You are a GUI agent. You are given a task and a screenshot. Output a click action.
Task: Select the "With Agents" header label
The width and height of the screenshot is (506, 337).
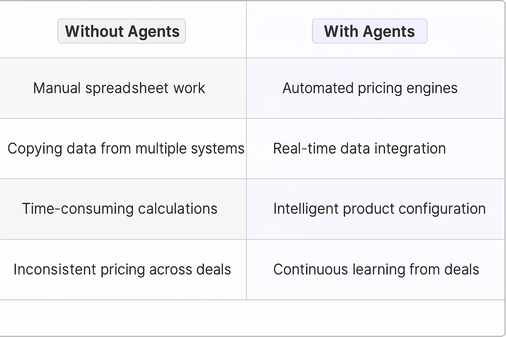click(369, 31)
